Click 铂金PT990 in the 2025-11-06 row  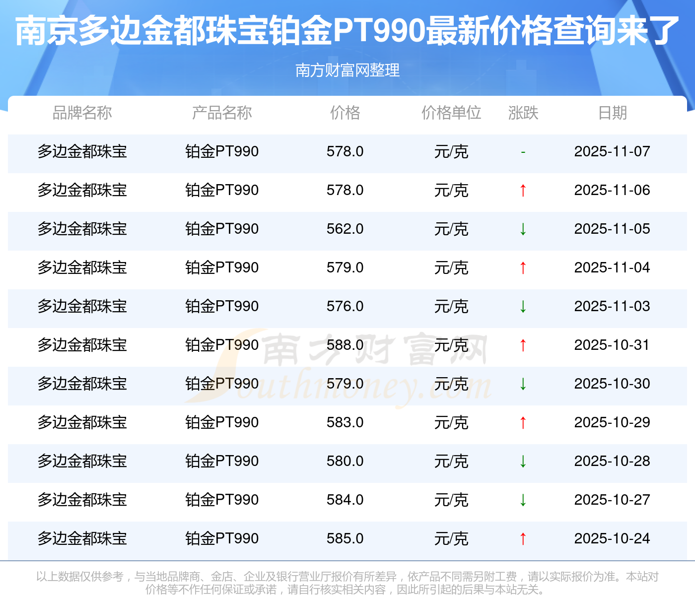(222, 190)
